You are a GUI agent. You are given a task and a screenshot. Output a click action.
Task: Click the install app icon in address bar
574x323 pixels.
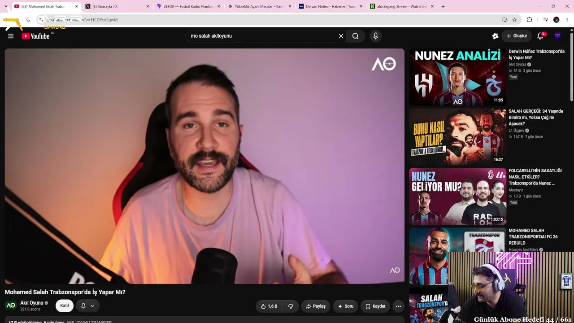[x=505, y=20]
